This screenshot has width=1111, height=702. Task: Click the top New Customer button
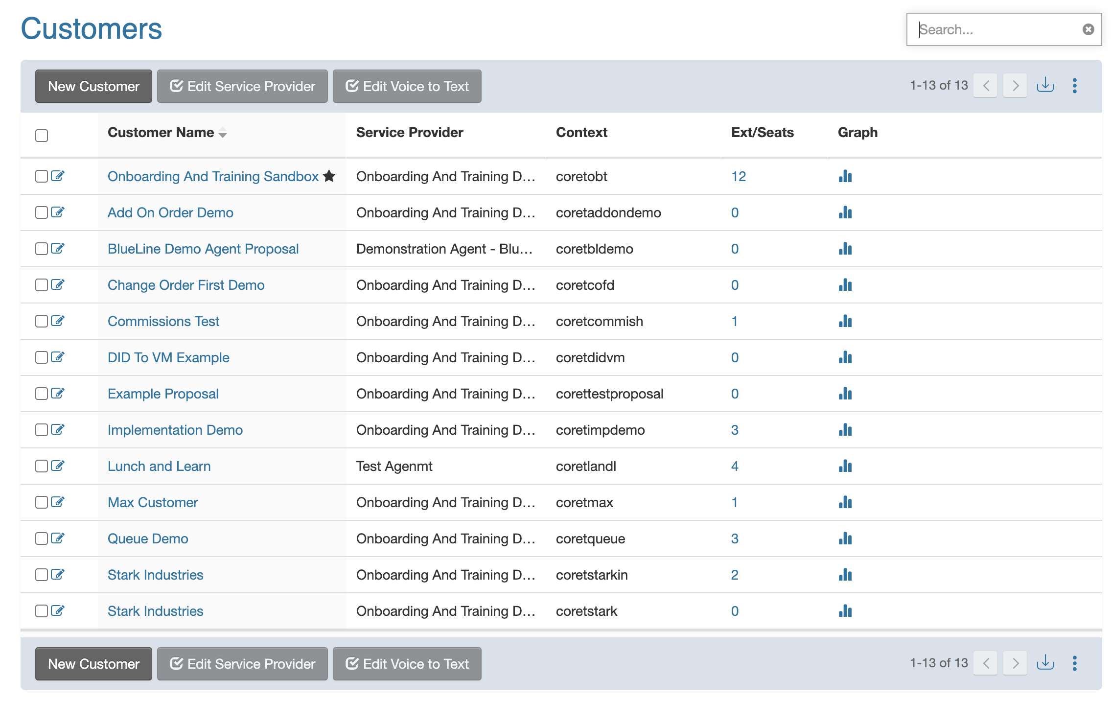[93, 86]
